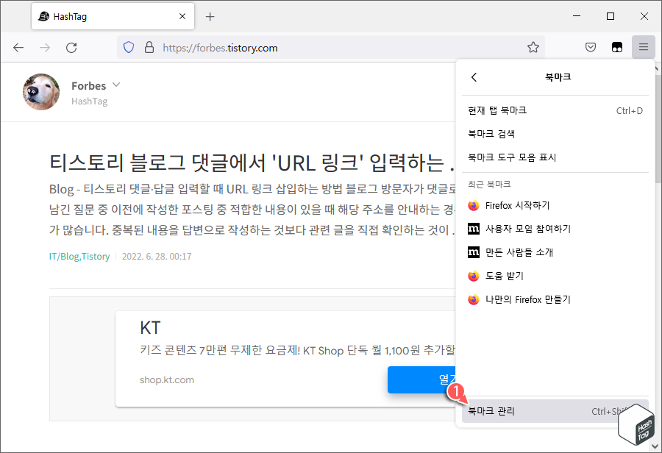Image resolution: width=662 pixels, height=453 pixels.
Task: Open the Firefox account icon
Action: point(617,46)
